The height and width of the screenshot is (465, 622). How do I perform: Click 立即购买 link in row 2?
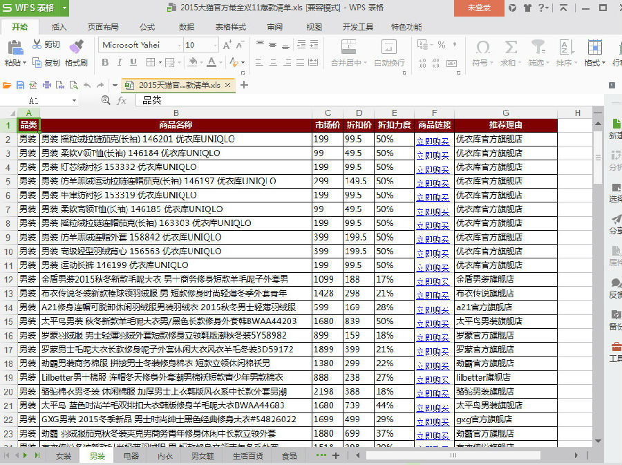coord(433,141)
